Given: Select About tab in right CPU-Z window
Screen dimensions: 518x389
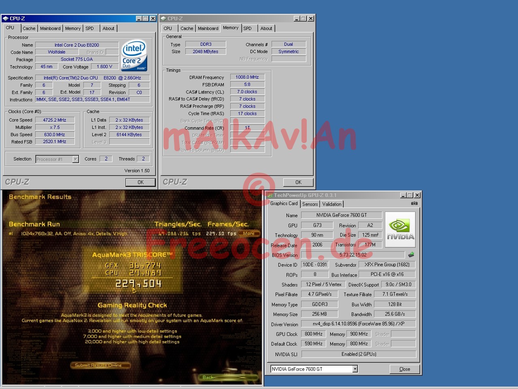Looking at the screenshot, I should (266, 28).
